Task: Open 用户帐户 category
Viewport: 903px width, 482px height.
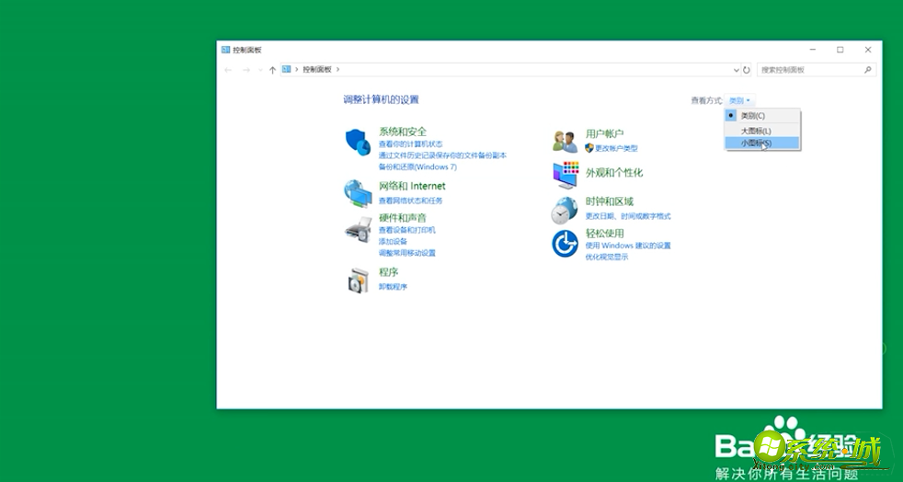Action: click(605, 133)
